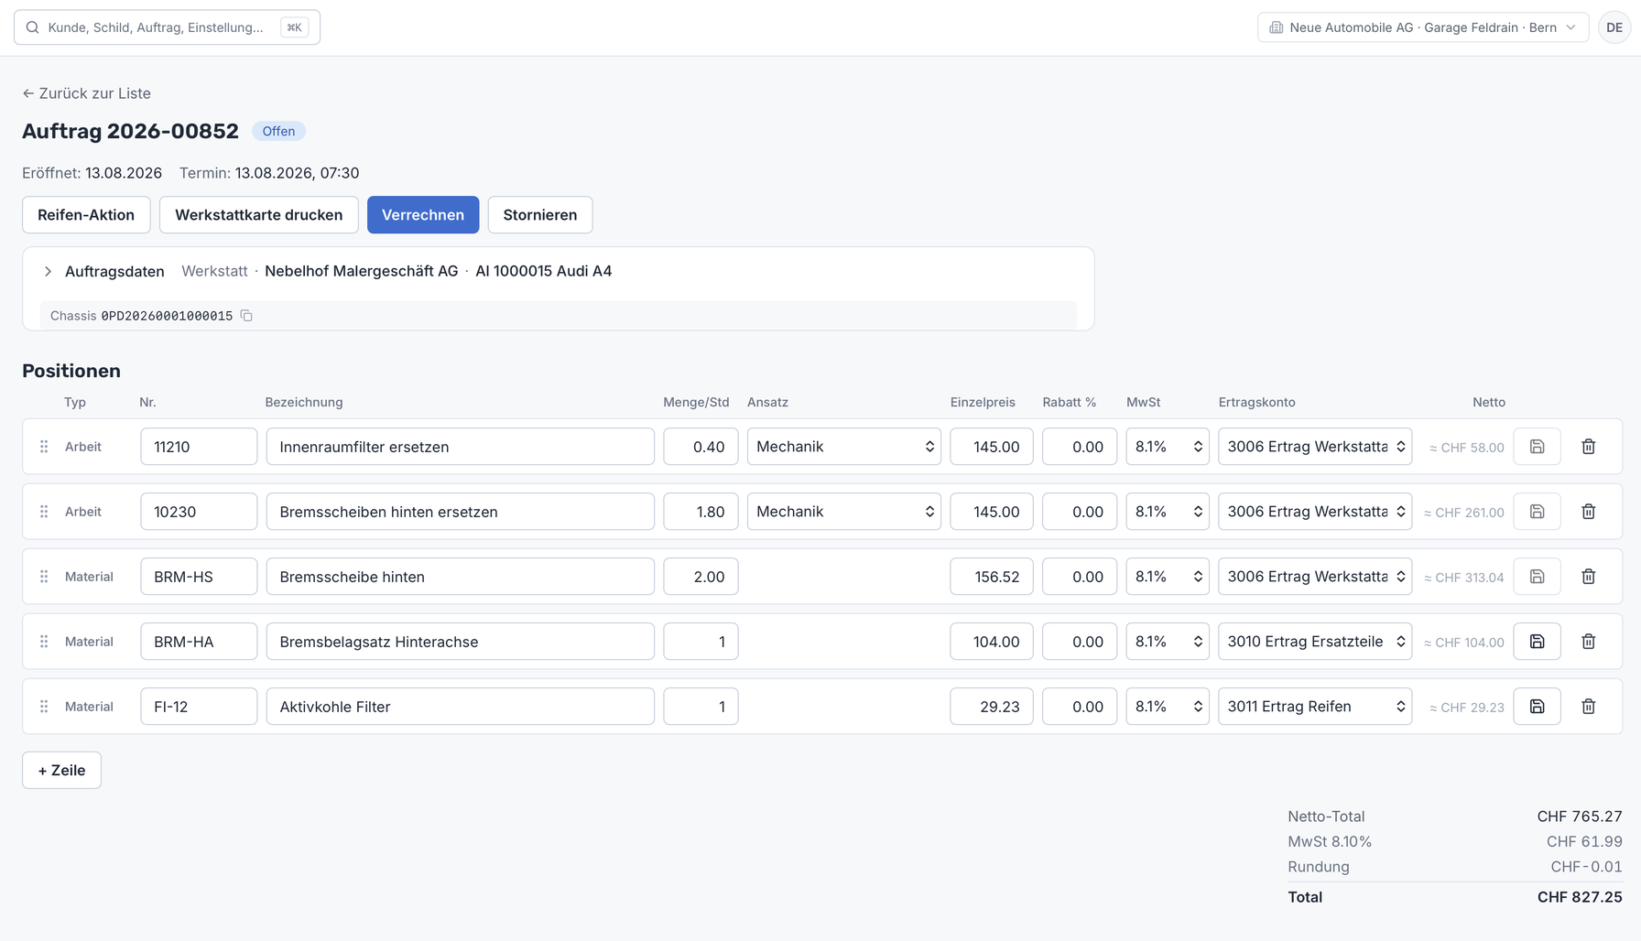
Task: Grab handle icon on Bremsscheibe hinten row
Action: (44, 577)
